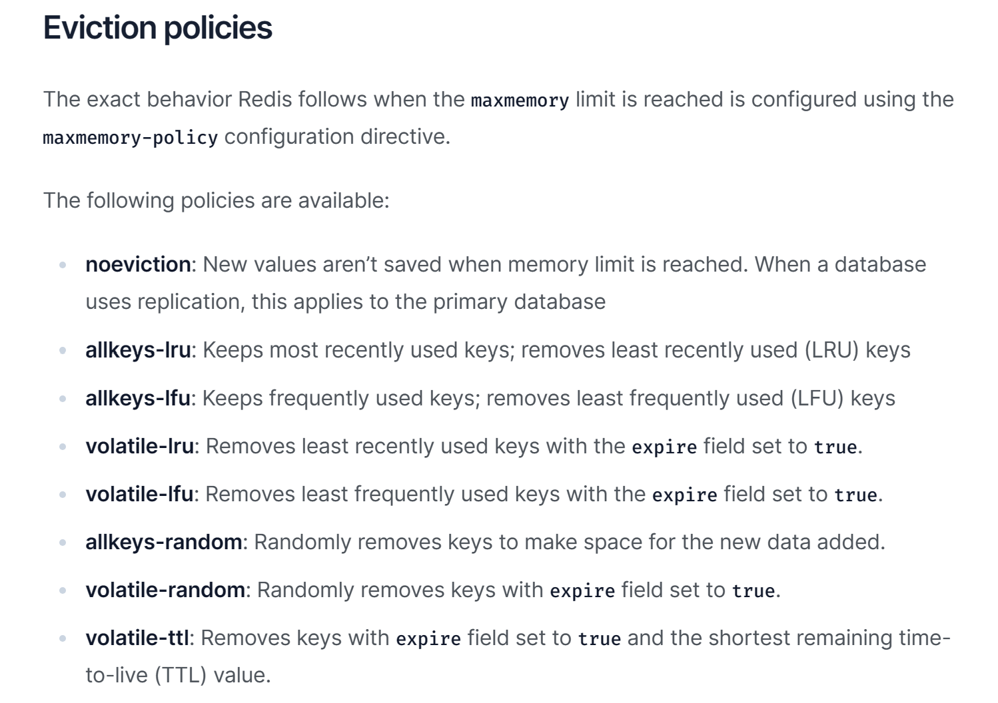Select the bold "allkeys-lru" policy term
The height and width of the screenshot is (703, 998).
pyautogui.click(x=138, y=350)
